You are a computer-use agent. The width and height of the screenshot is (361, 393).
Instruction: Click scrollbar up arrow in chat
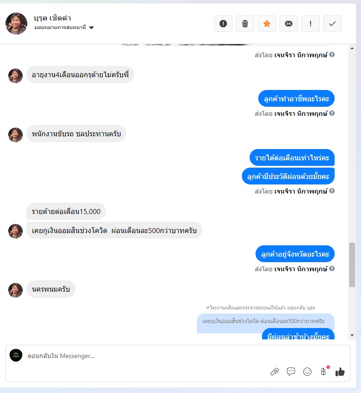pos(352,48)
